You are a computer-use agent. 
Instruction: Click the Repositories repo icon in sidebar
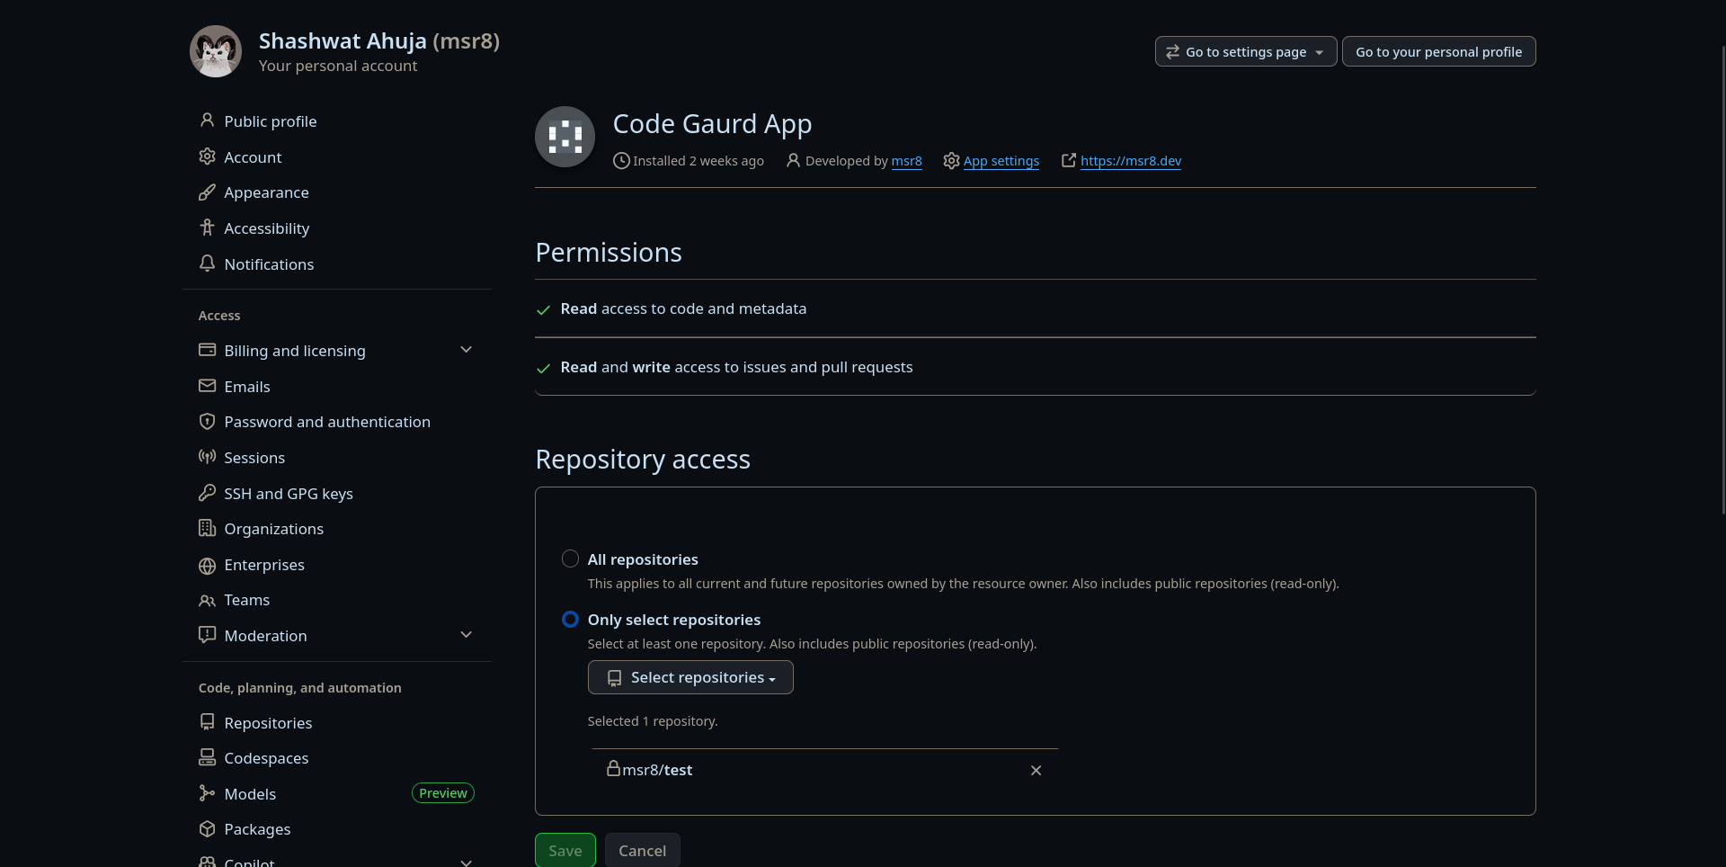point(207,722)
